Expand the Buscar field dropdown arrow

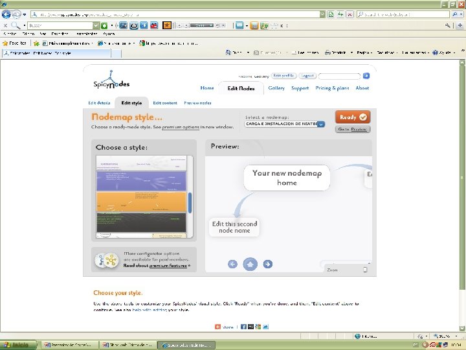[x=96, y=25]
